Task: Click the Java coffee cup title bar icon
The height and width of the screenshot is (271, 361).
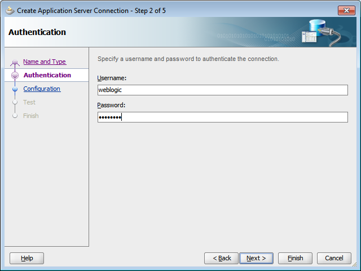Action: pos(10,11)
